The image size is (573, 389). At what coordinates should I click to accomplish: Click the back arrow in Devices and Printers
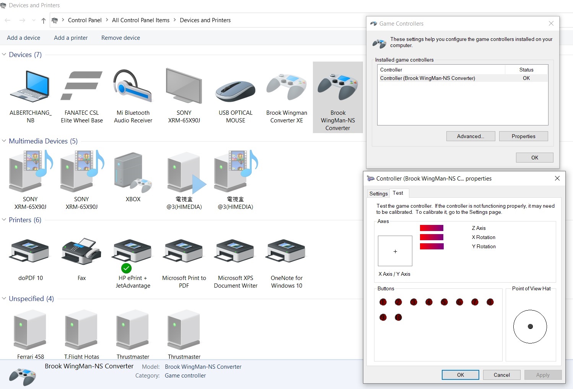(x=8, y=20)
